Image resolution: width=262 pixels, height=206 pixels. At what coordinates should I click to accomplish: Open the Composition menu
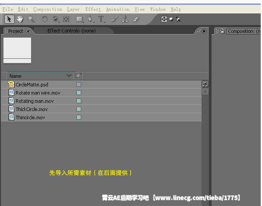coord(47,9)
